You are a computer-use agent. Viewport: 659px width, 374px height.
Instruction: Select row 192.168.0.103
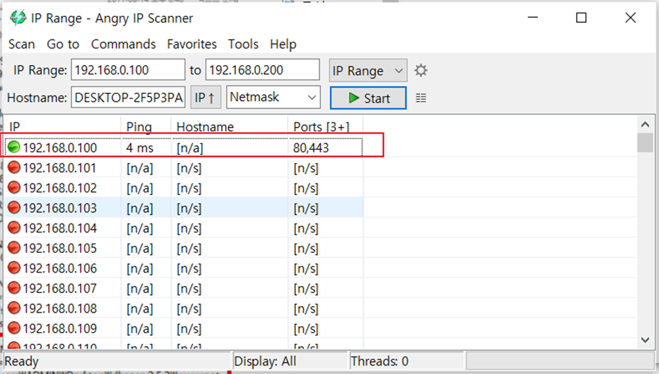coord(184,208)
